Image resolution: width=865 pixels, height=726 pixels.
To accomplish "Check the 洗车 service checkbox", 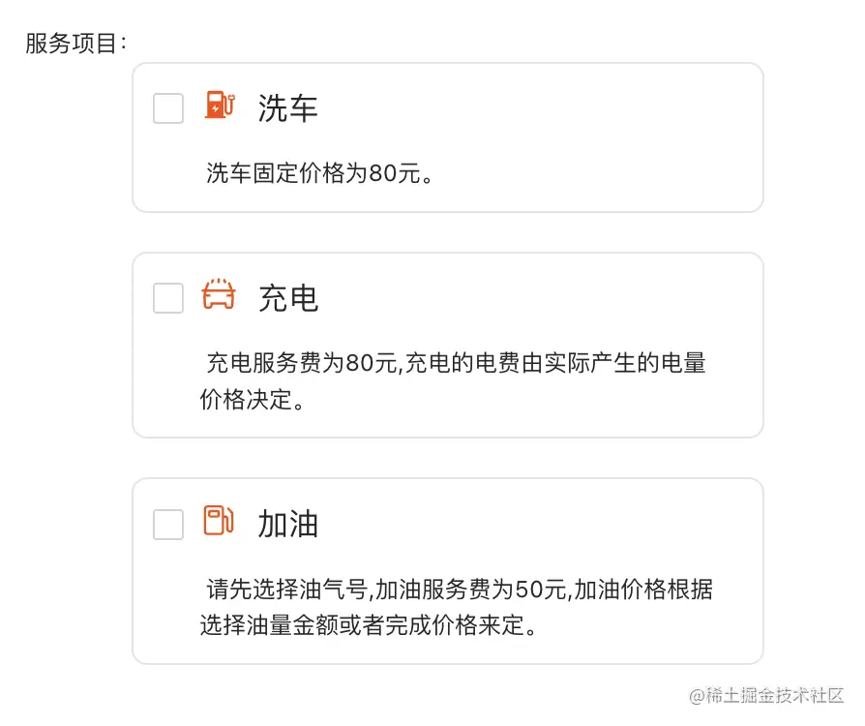I will coord(168,108).
